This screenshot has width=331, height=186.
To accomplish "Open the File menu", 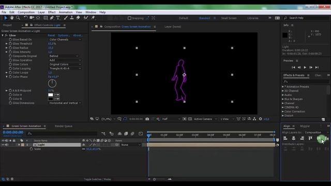I will pos(4,12).
